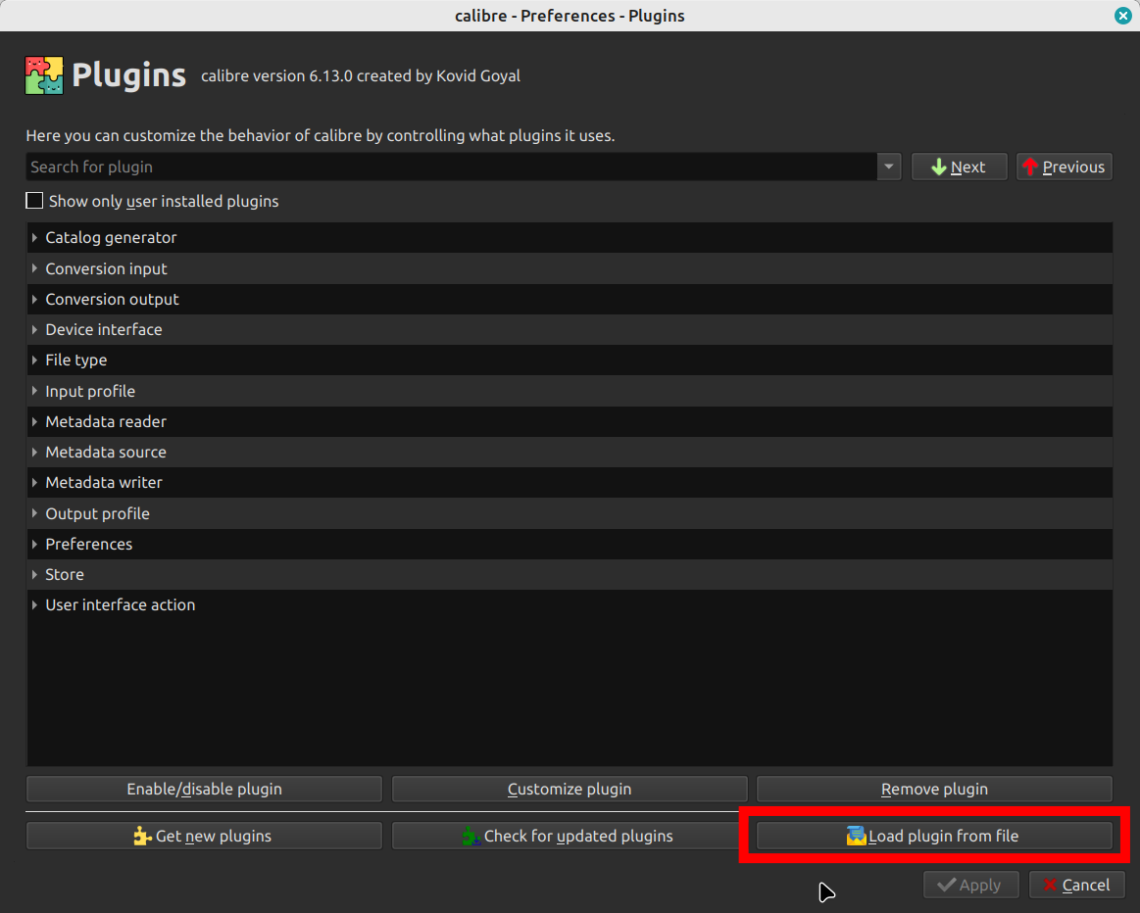Select the Output profile row text
Screen dimensions: 1140x913
97,513
